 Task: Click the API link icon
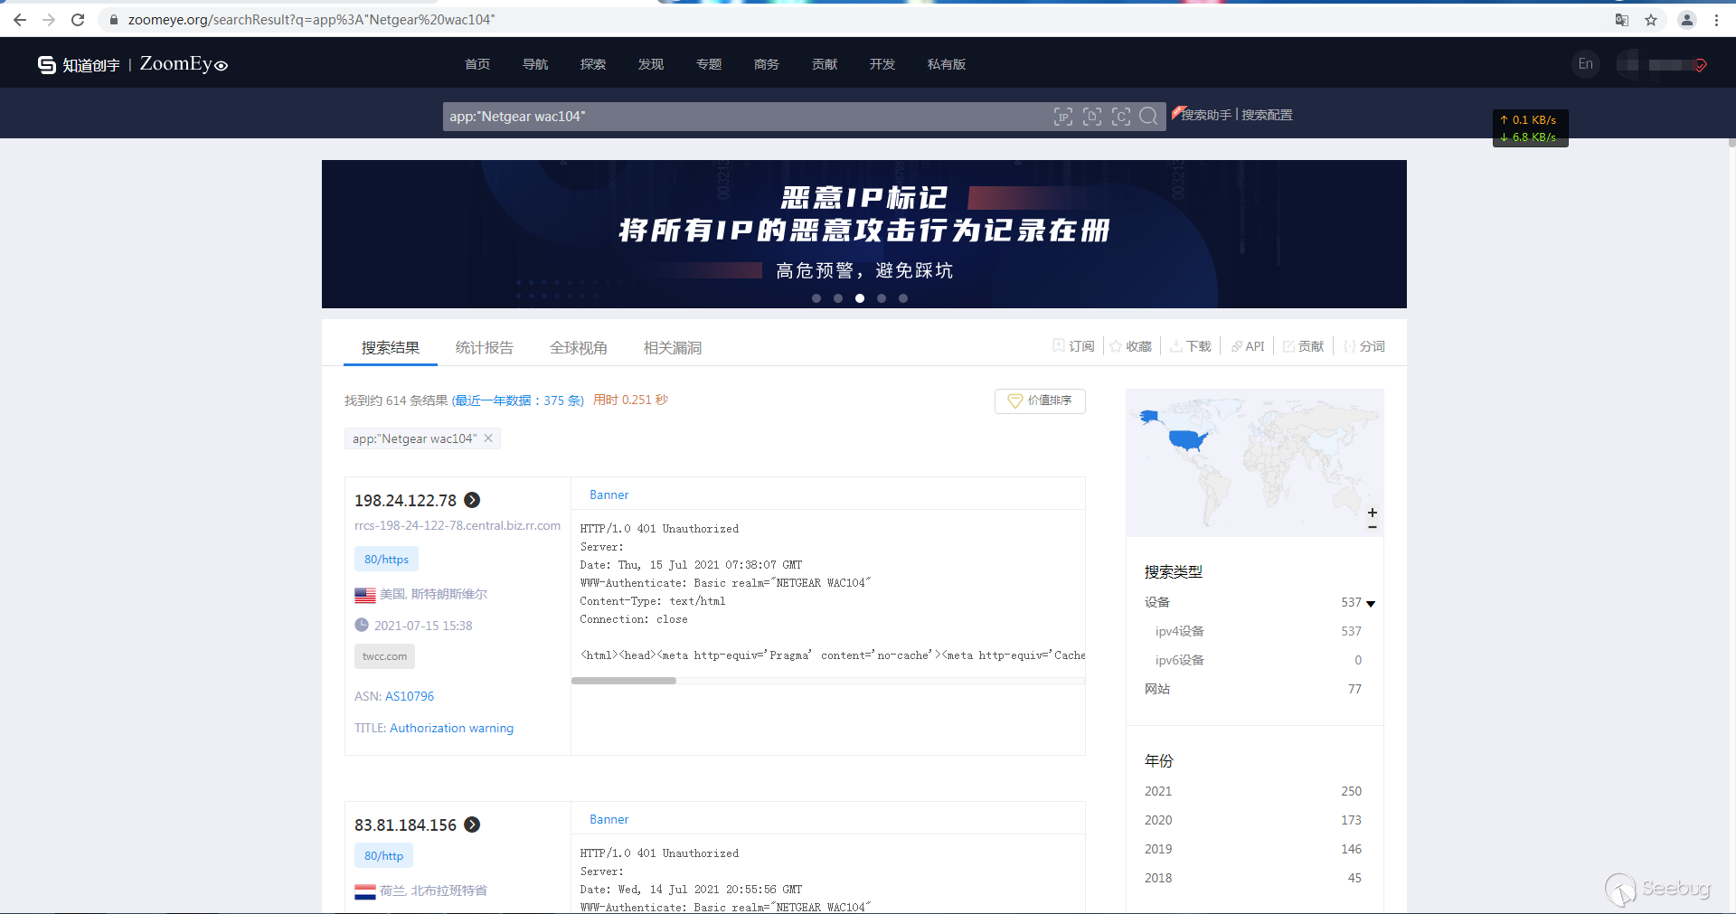tap(1236, 346)
